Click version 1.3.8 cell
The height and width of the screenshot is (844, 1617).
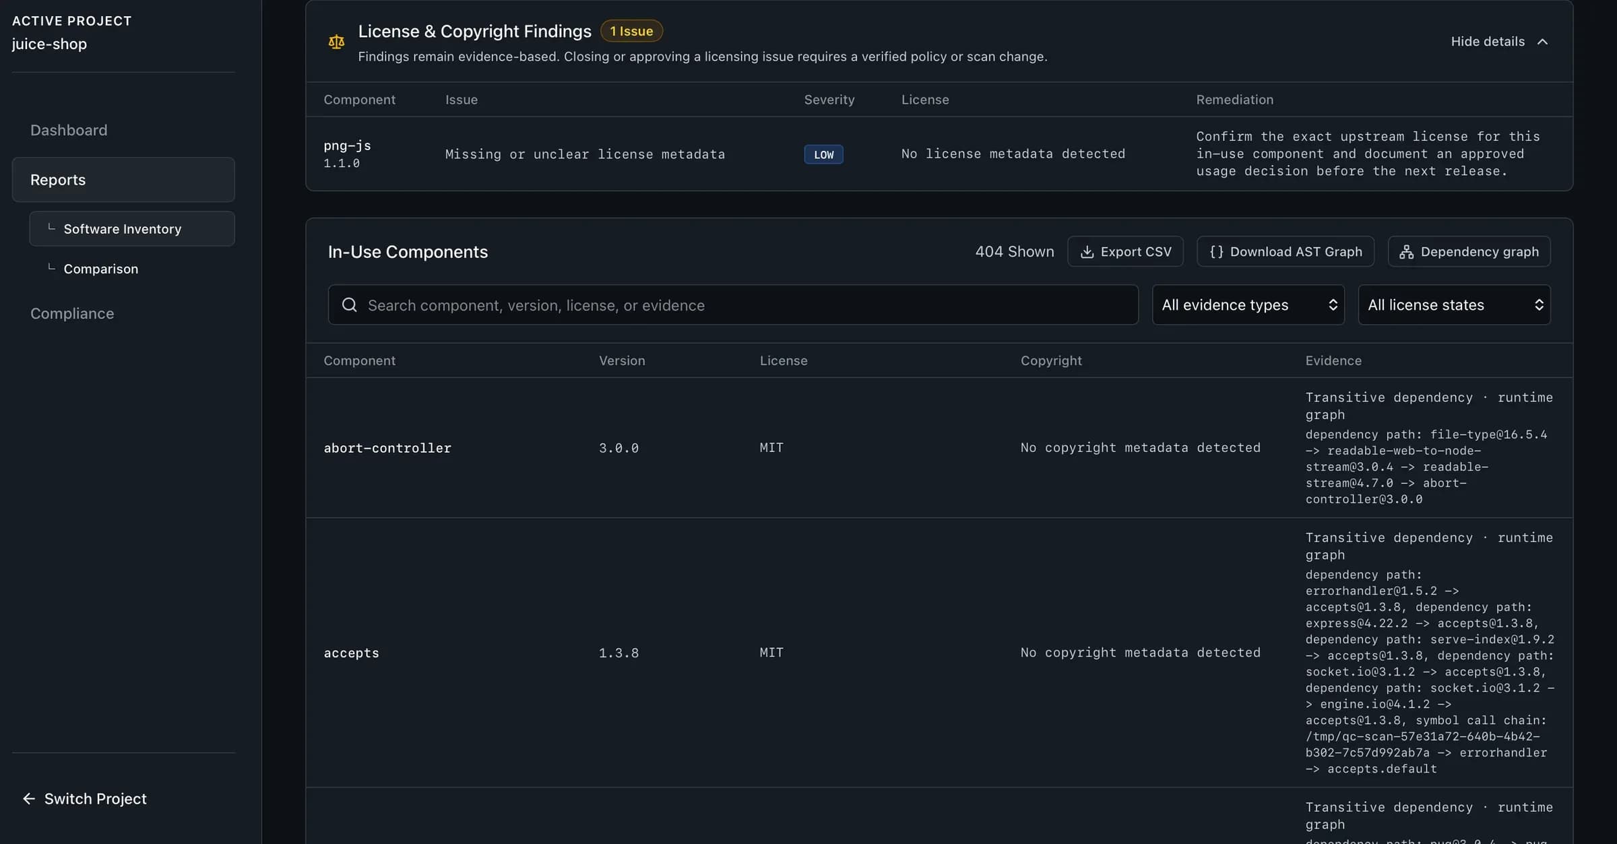(619, 653)
